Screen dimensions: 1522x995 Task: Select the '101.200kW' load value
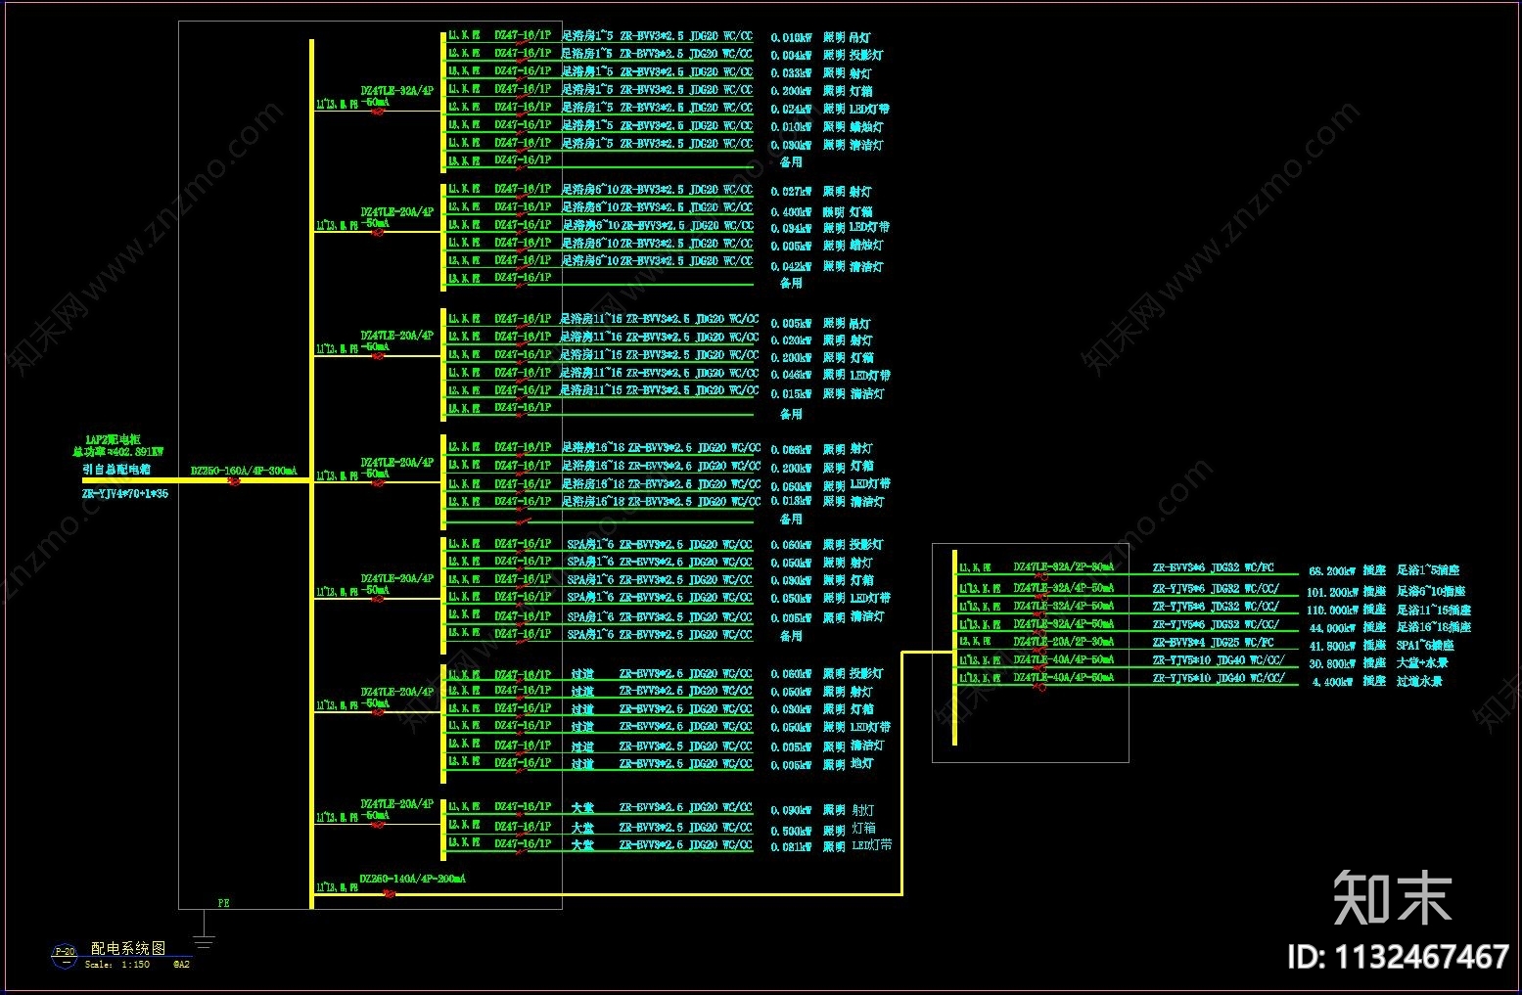click(1331, 592)
